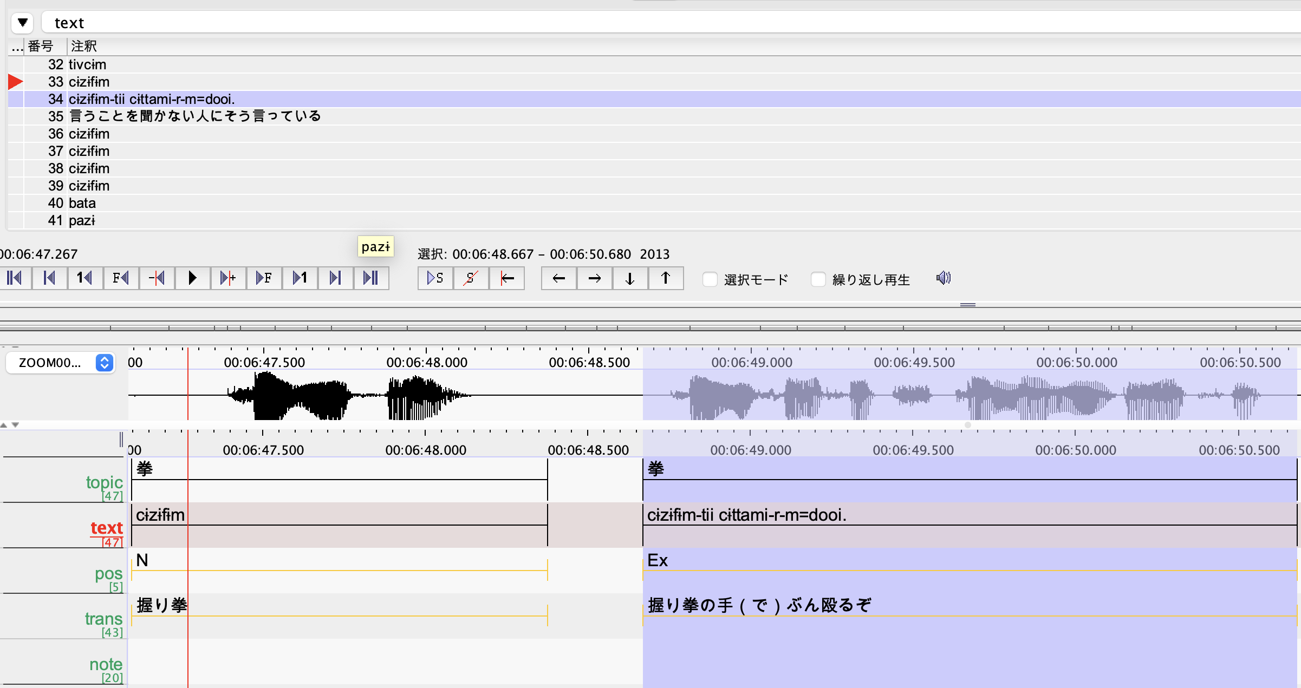Enable 繰り返し再生 looped playback
1301x688 pixels.
coord(817,279)
